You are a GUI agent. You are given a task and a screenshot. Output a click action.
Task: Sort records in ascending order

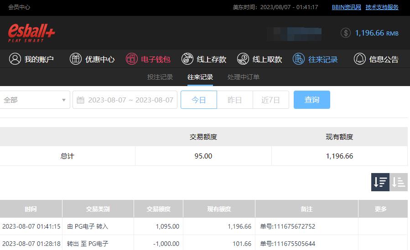click(x=399, y=182)
